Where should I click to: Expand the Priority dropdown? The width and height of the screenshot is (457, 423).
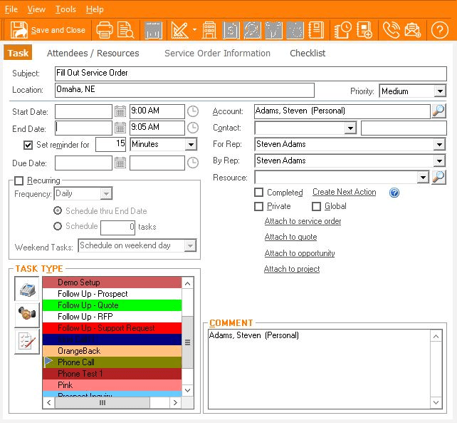440,91
